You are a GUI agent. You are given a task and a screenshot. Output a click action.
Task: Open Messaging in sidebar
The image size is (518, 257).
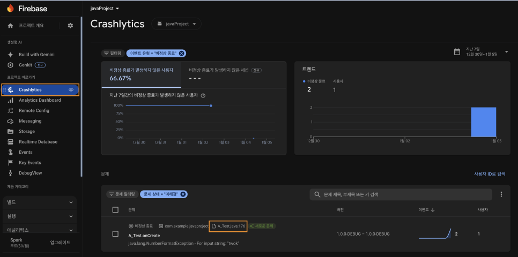pos(30,121)
